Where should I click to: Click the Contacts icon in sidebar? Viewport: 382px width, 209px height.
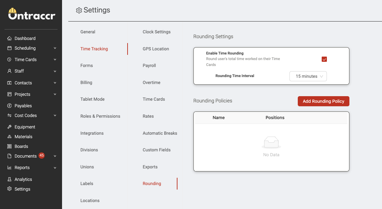click(x=9, y=83)
